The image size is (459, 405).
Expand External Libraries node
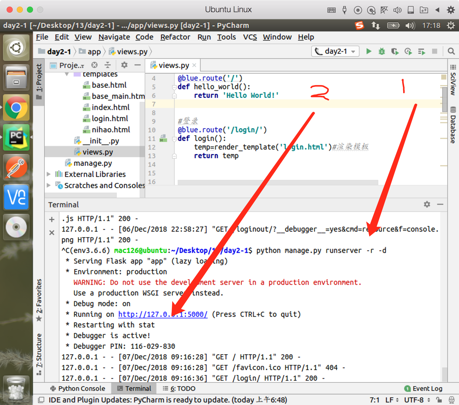(x=48, y=174)
